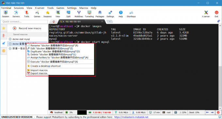This screenshot has height=119, width=222.
Task: Open the Packages toolbar icon
Action: 100,14
